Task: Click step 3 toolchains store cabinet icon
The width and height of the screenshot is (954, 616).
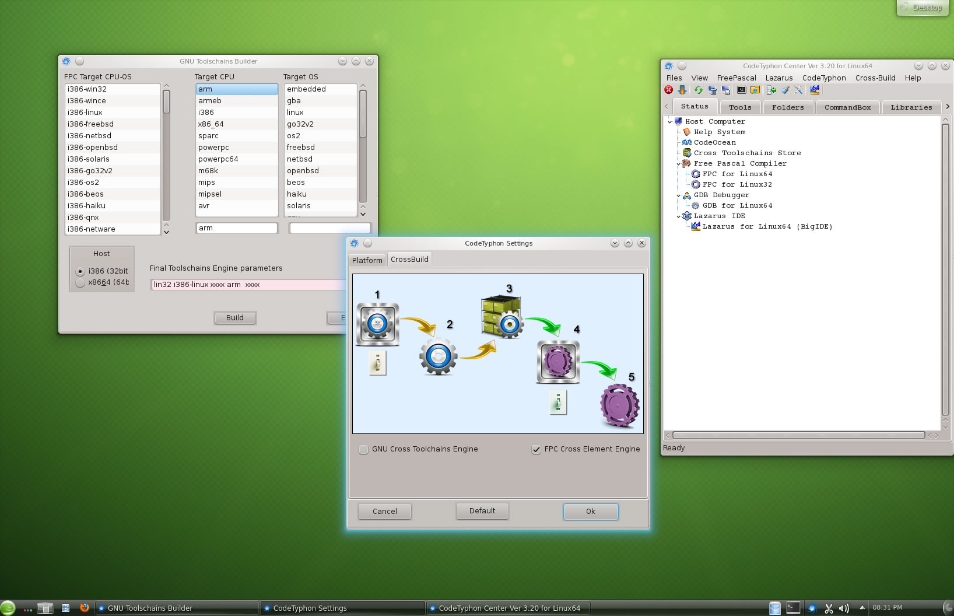Action: [502, 317]
